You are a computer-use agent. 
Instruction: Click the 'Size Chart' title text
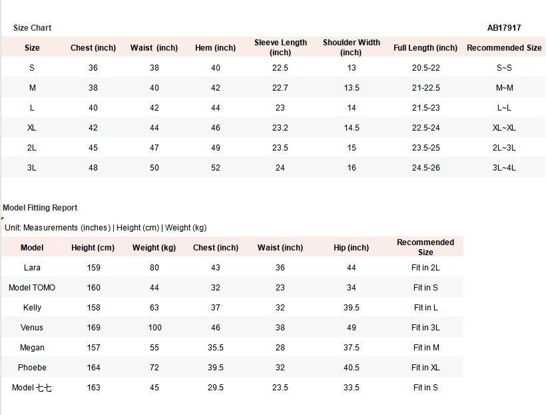click(x=32, y=28)
